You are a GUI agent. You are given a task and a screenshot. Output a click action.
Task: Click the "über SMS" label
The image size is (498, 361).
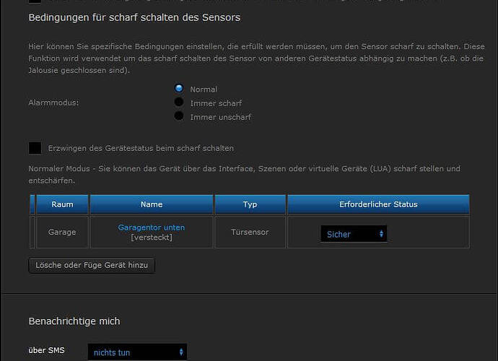point(46,350)
